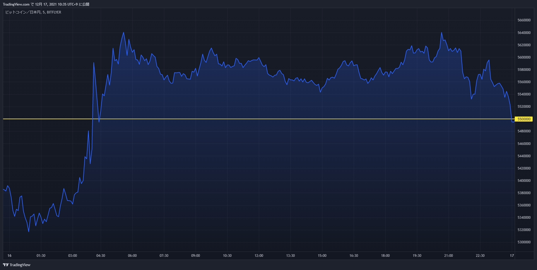Click the 17 date label on time axis

coord(512,256)
